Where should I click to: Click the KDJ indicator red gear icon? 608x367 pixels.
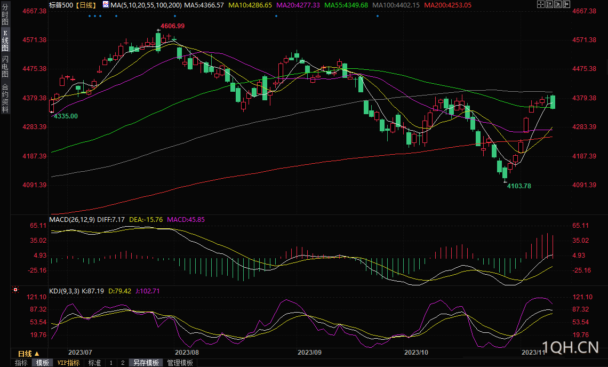tap(15, 290)
